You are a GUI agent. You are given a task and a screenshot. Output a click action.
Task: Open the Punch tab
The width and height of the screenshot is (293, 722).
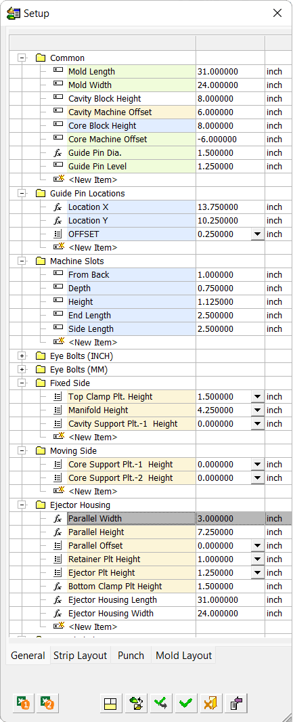tap(131, 656)
